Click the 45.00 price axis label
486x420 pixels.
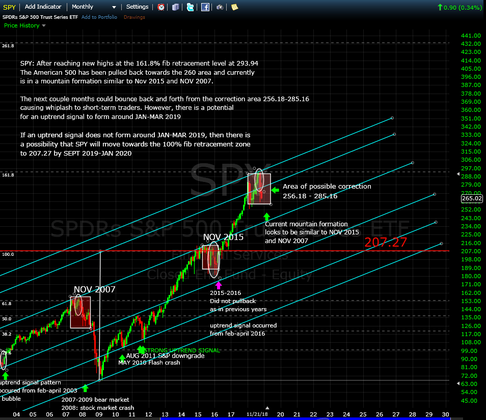[469, 401]
